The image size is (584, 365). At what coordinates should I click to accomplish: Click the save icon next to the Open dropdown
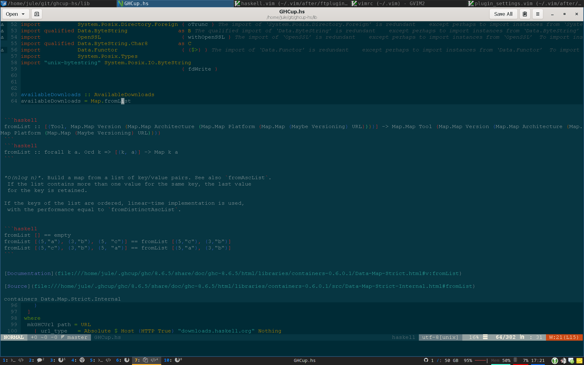pos(37,14)
